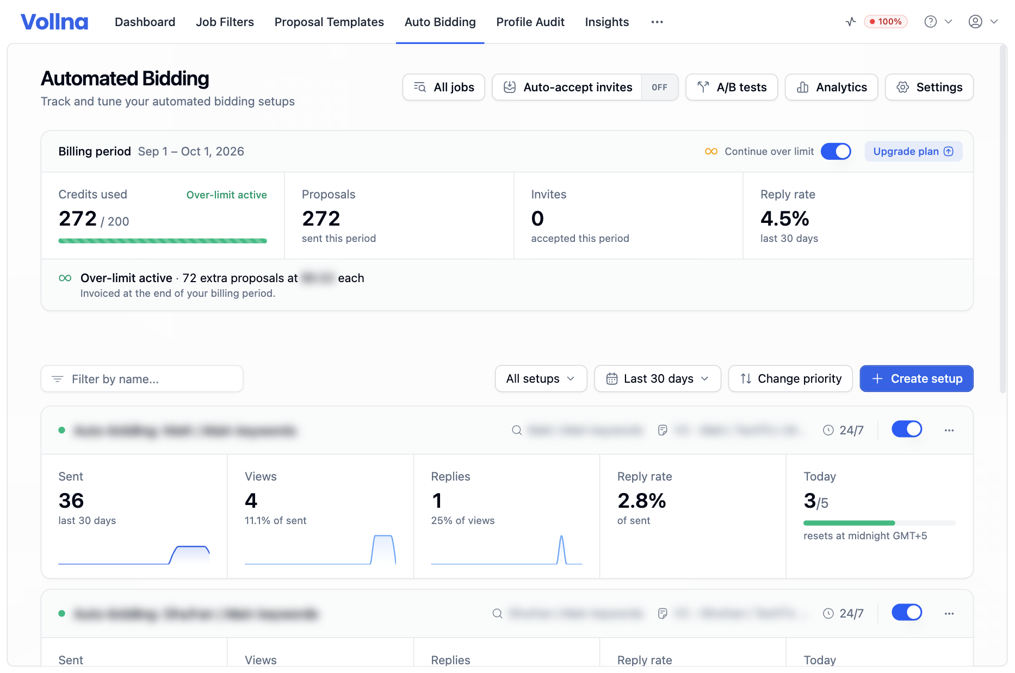Go to the Insights tab
This screenshot has width=1015, height=673.
(x=607, y=22)
